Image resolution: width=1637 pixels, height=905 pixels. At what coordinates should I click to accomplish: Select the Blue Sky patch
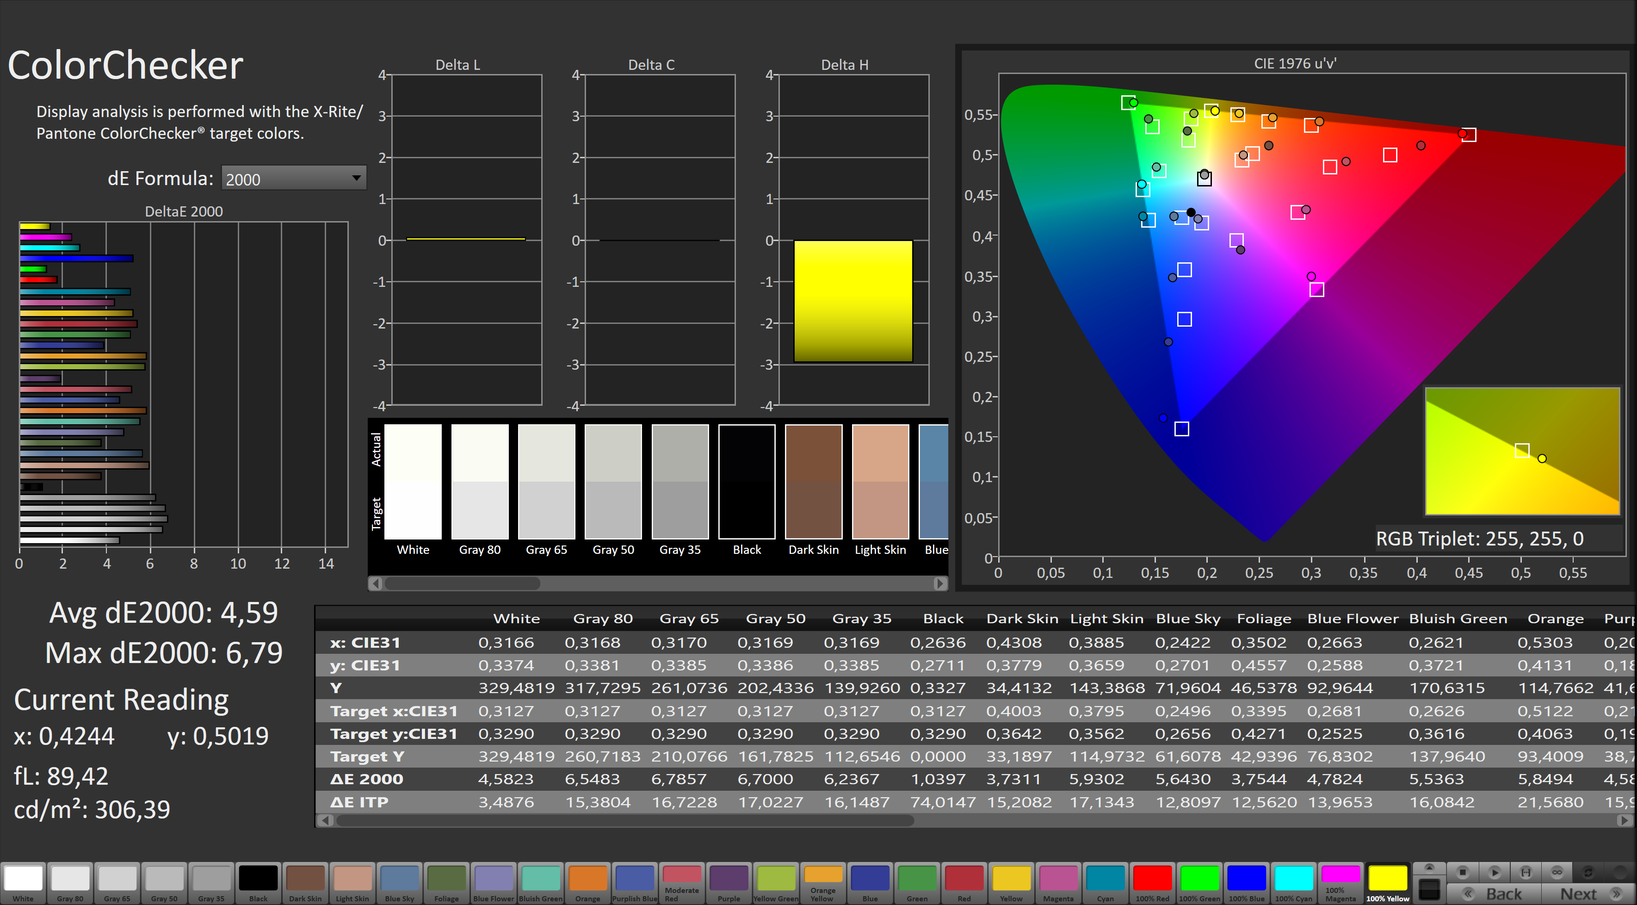coord(400,883)
